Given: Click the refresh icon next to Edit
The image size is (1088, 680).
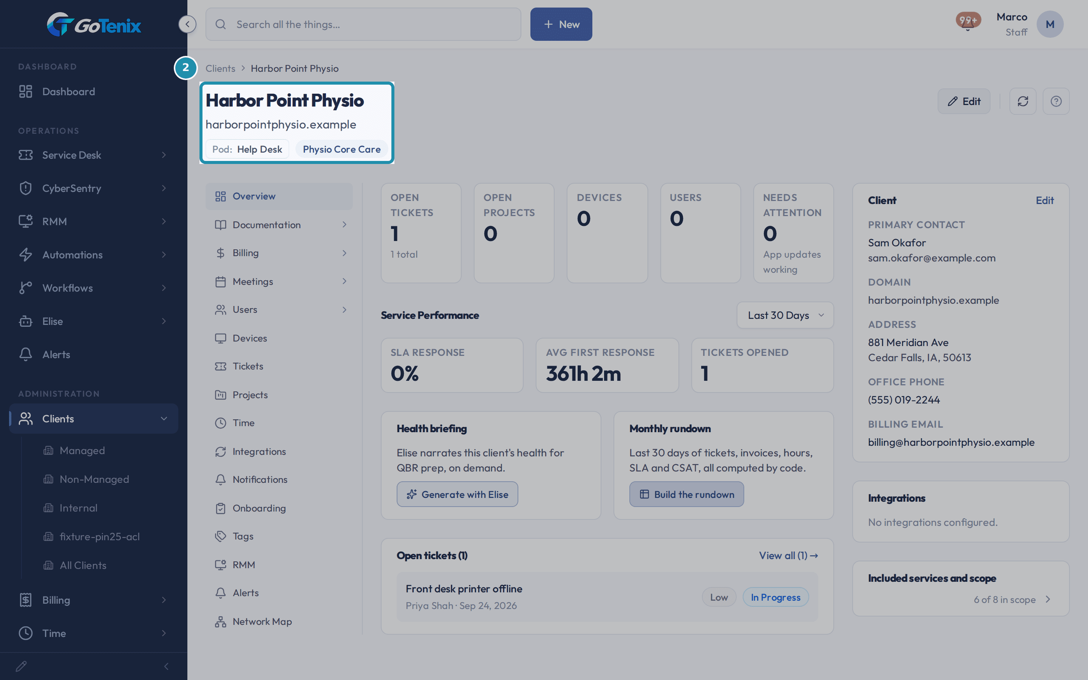Looking at the screenshot, I should 1023,101.
